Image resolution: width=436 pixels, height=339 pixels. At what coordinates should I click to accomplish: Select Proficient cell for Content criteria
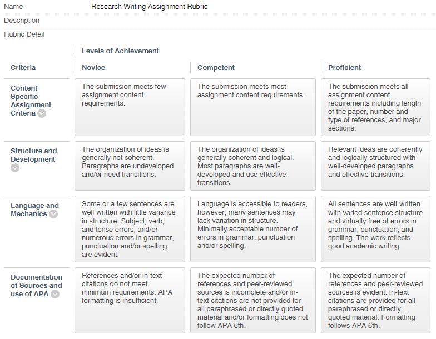tap(375, 107)
